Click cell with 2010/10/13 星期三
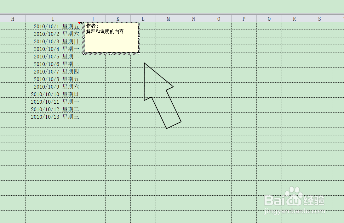The image size is (344, 223). coord(53,117)
